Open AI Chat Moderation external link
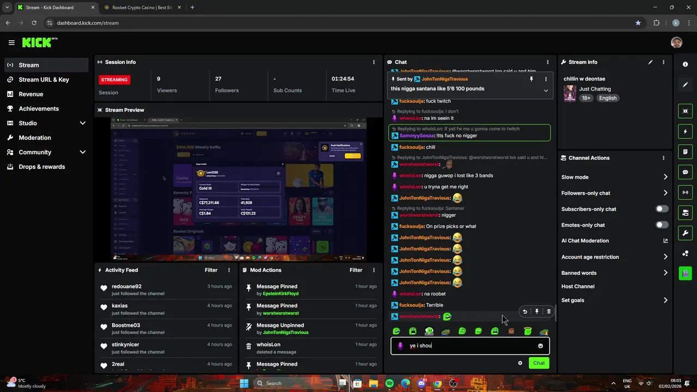 (665, 241)
